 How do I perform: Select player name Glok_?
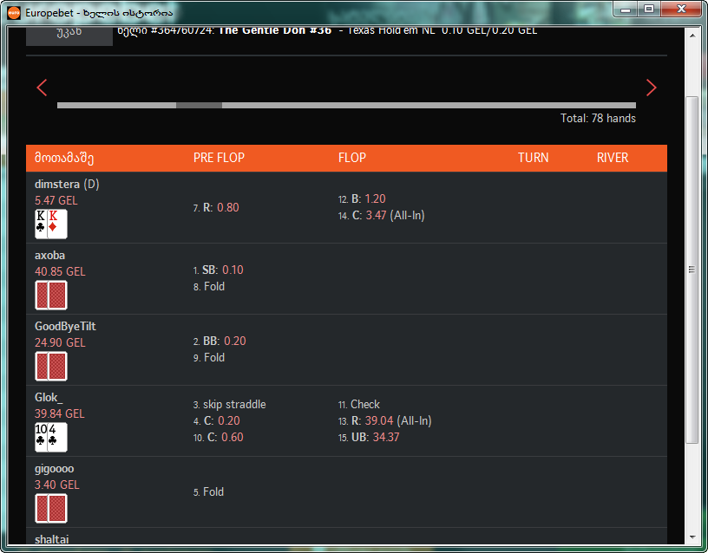[x=49, y=397]
